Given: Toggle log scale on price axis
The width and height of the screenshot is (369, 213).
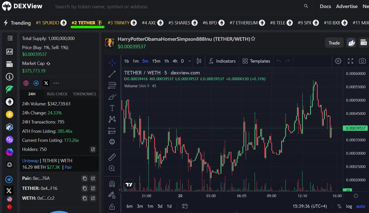Looking at the screenshot, I should tap(349, 206).
